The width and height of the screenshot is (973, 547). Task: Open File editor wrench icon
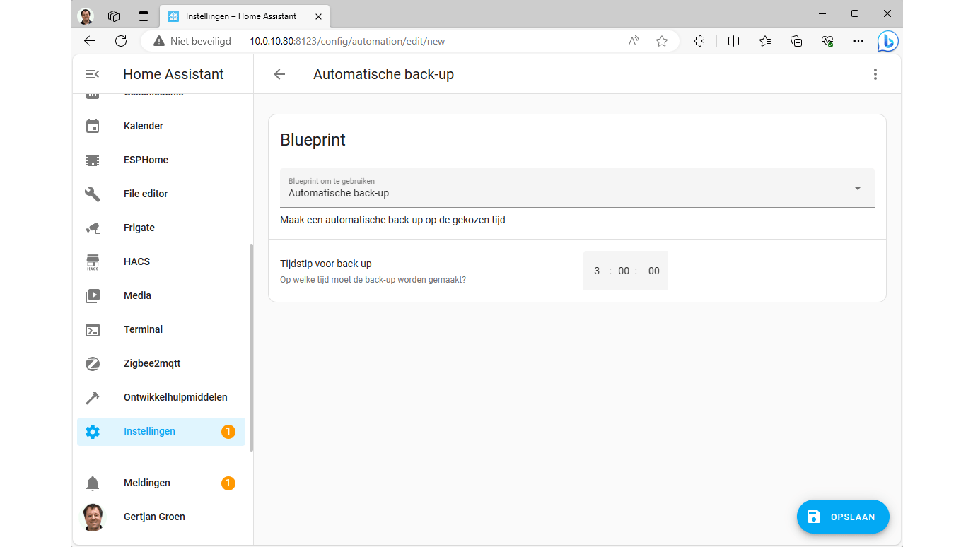click(93, 194)
